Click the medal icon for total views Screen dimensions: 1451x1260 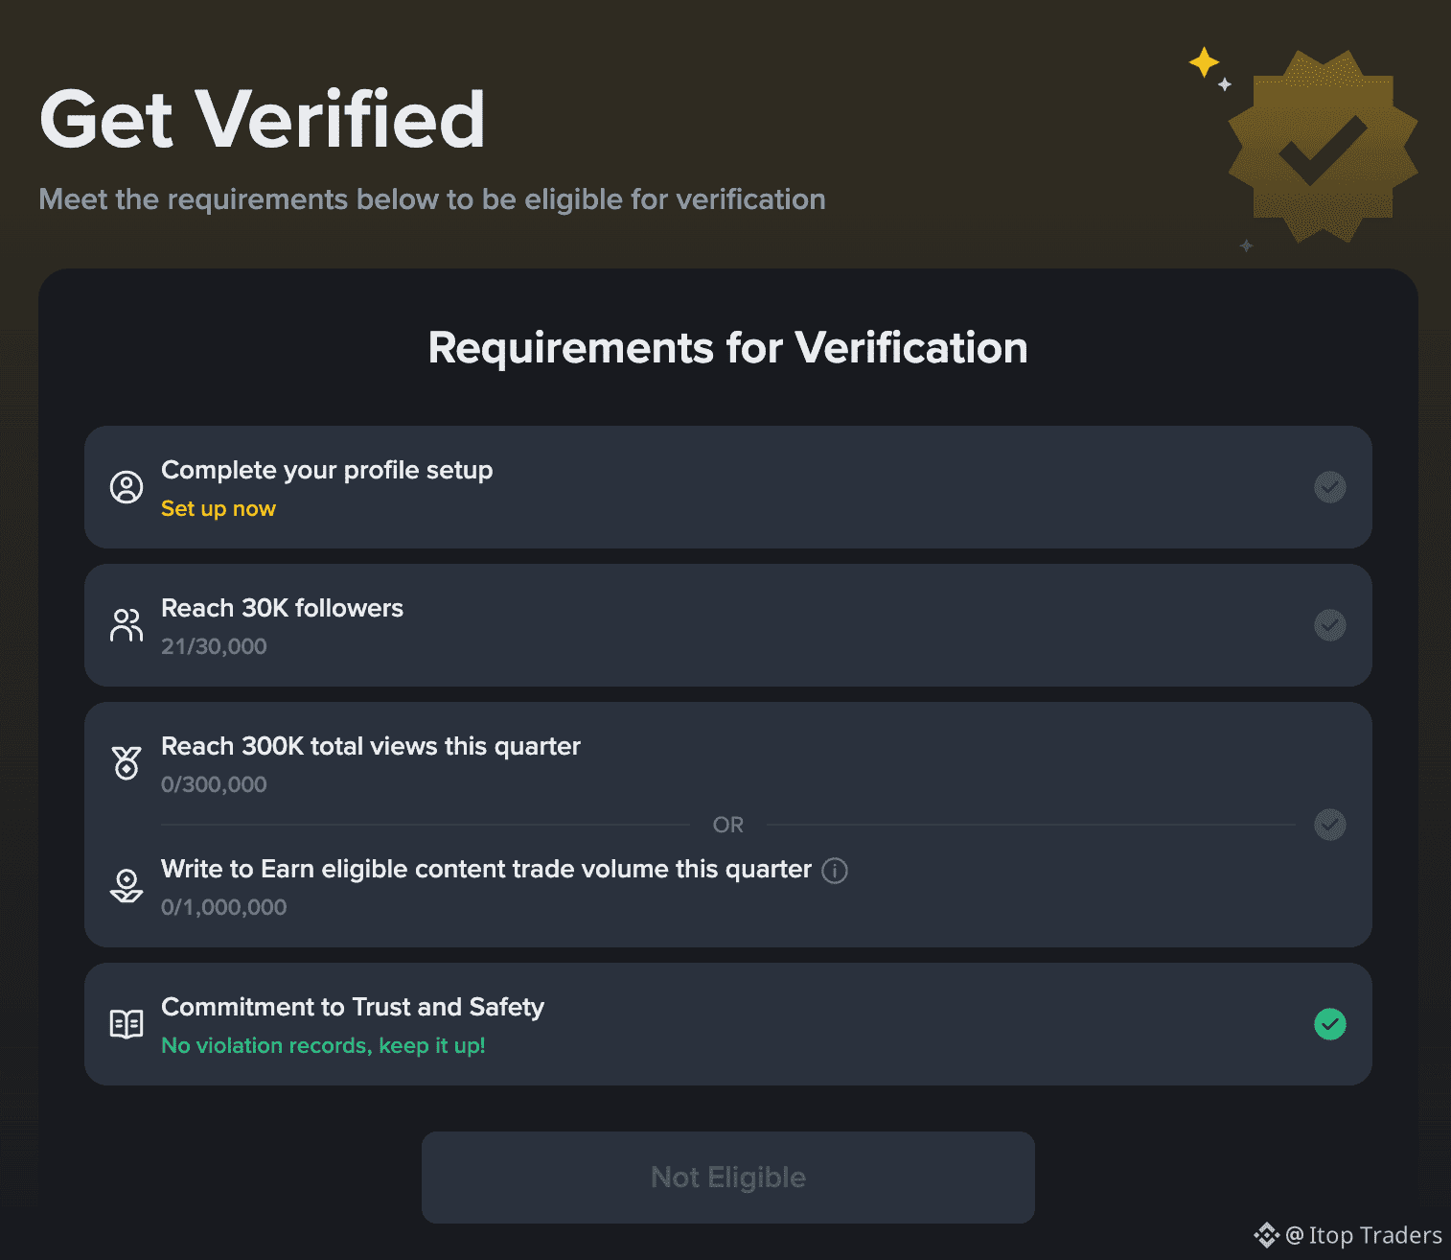[x=127, y=763]
